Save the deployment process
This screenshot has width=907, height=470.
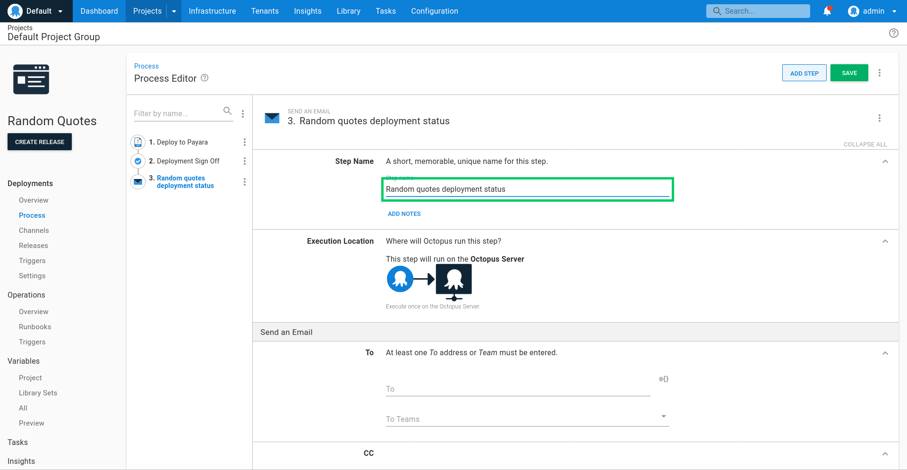[x=849, y=73]
